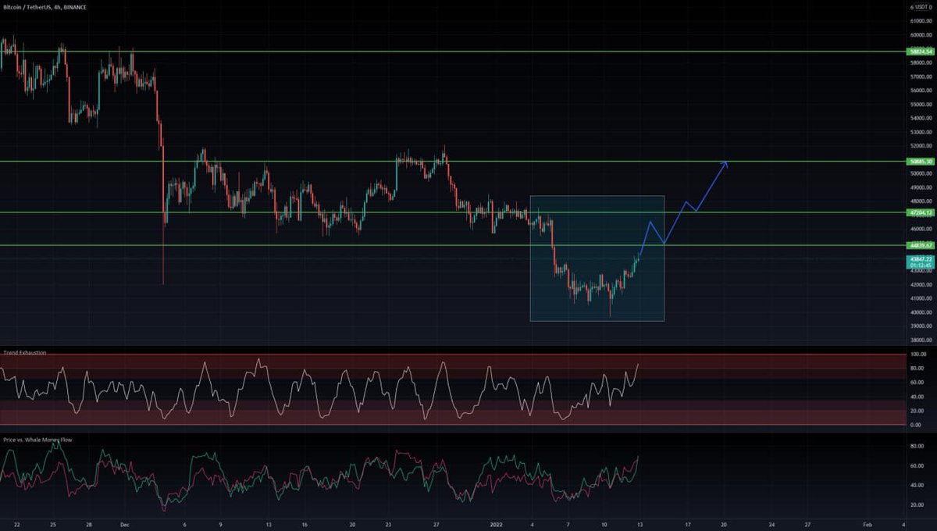937x531 pixels.
Task: Click the 23 date label on time axis
Action: pos(389,525)
